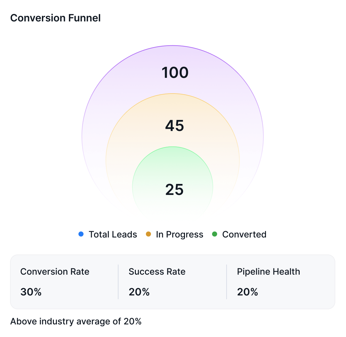Screen dimensions: 346x337
Task: Click the Conversion Funnel heading
Action: click(x=55, y=18)
